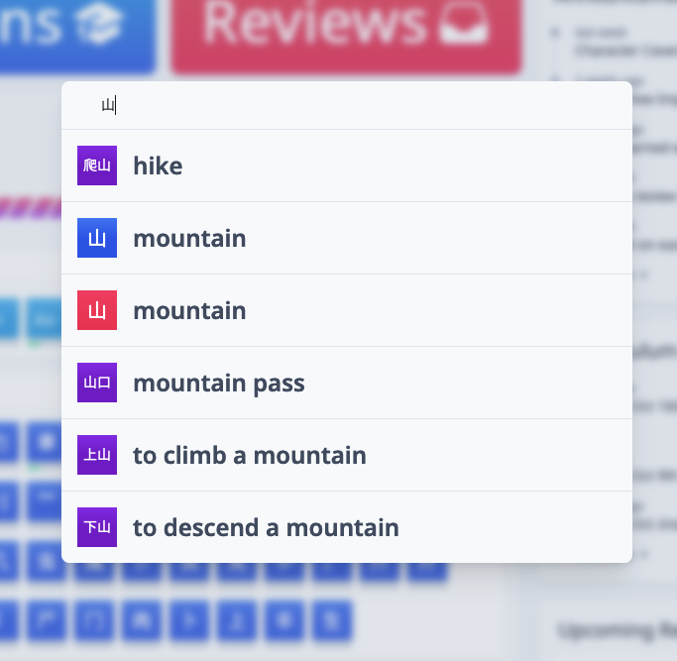Viewport: 677px width, 661px height.
Task: Click the purple 上山 vocabulary icon
Action: click(97, 455)
